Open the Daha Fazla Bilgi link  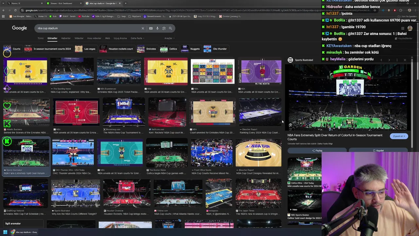pos(325,144)
